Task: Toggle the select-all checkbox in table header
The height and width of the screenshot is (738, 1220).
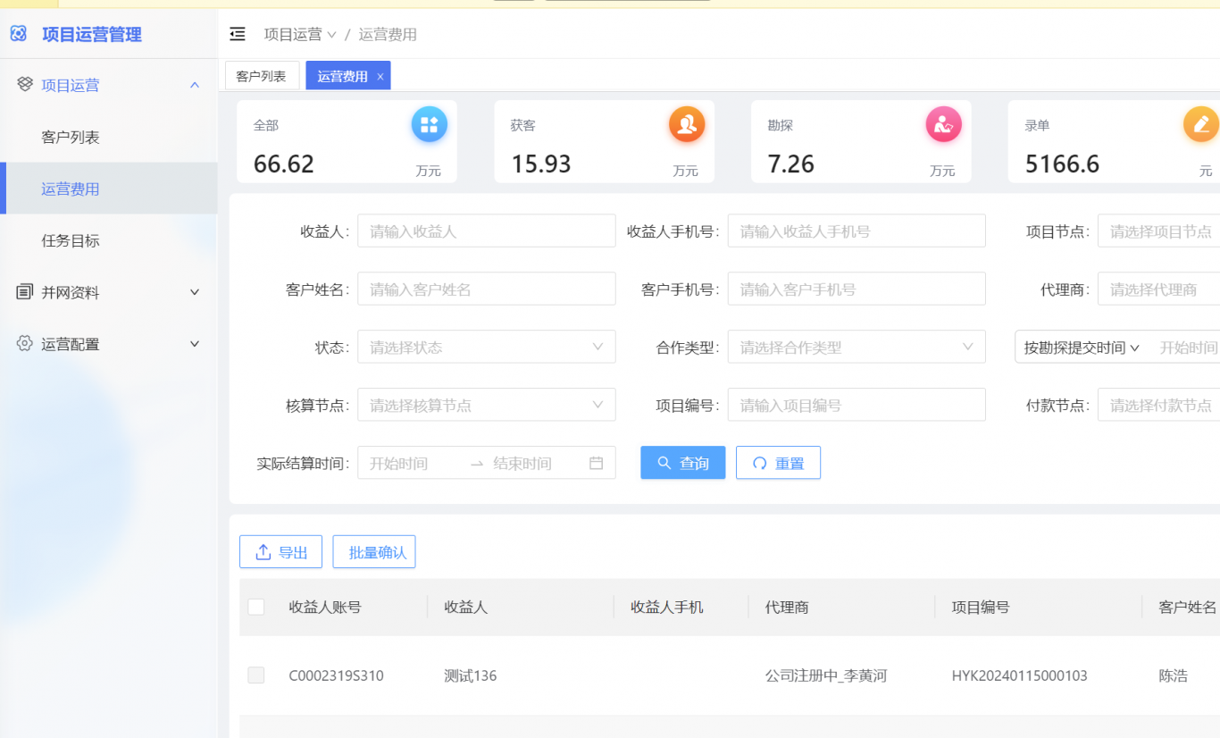Action: pos(256,607)
